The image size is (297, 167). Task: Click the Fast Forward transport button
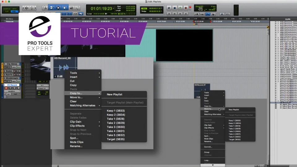tap(180, 14)
